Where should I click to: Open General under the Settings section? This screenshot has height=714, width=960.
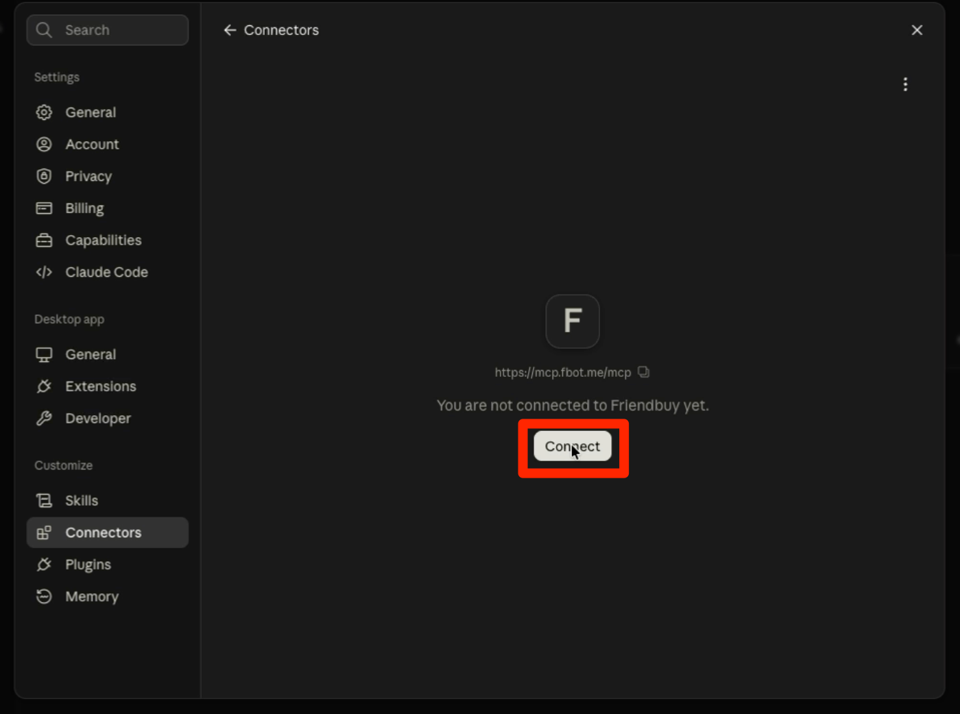tap(108, 112)
